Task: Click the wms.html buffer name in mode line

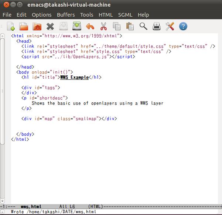Action: [x=31, y=207]
